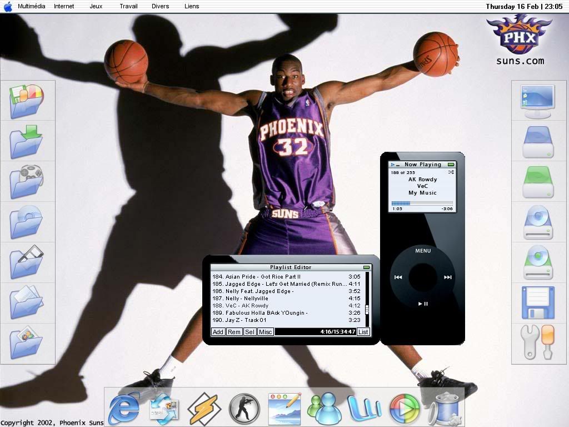Click Sel in the Playlist Editor
This screenshot has width=569, height=427.
pyautogui.click(x=249, y=332)
